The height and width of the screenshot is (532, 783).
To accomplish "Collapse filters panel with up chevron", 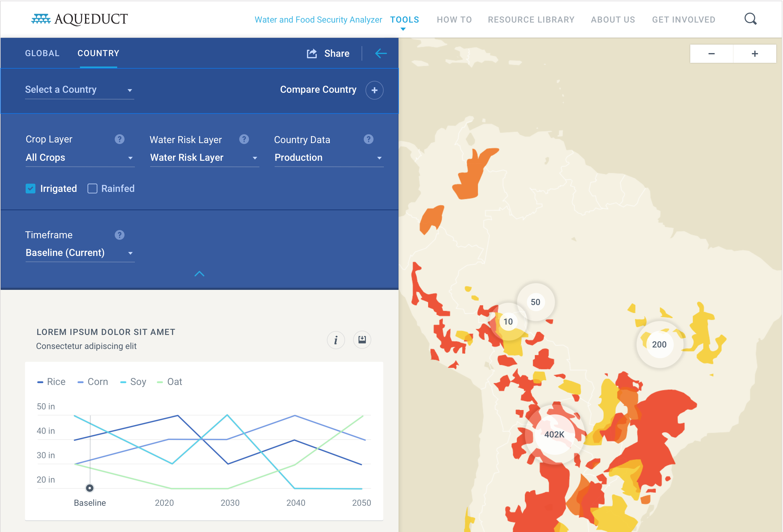I will point(200,274).
